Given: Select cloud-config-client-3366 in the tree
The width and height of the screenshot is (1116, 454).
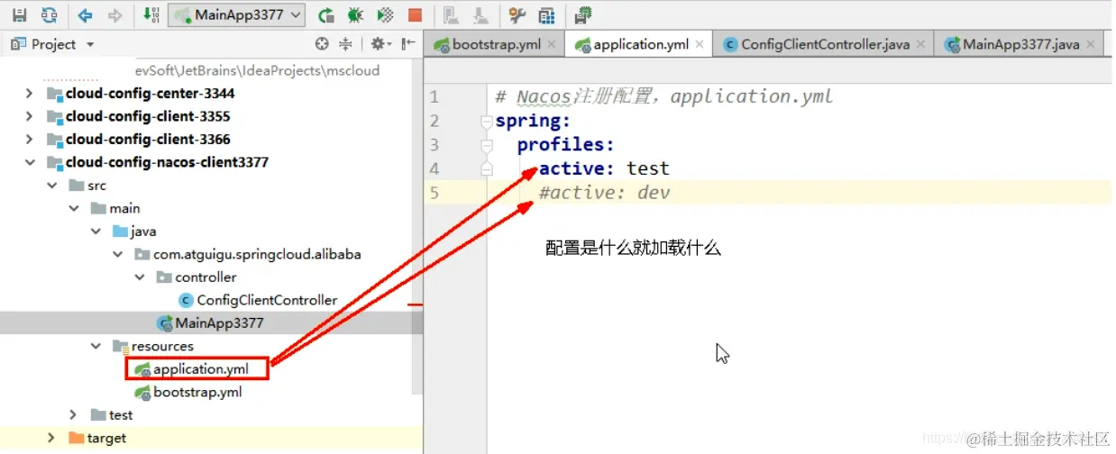Looking at the screenshot, I should pyautogui.click(x=148, y=139).
